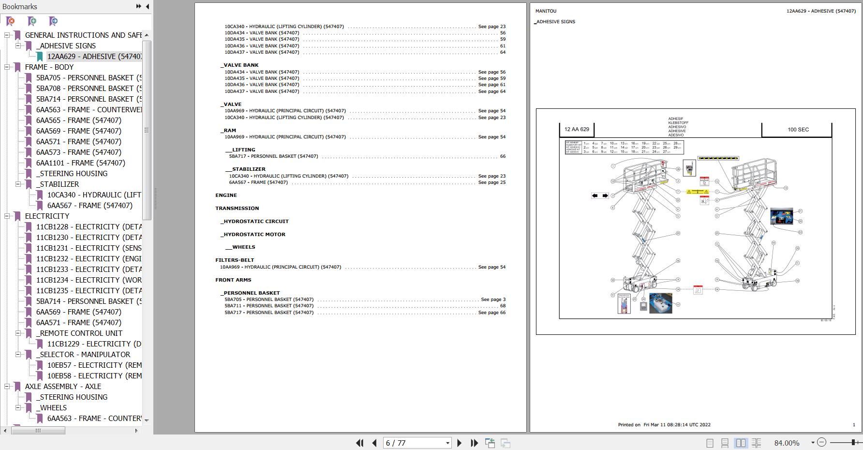Delete the selected bookmark

(10, 21)
